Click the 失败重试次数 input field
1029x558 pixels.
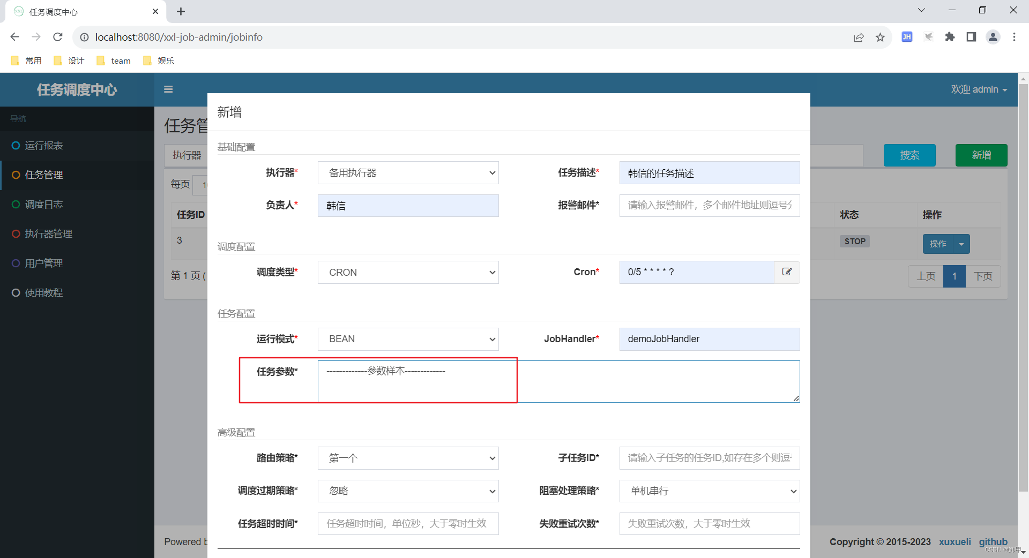[710, 524]
